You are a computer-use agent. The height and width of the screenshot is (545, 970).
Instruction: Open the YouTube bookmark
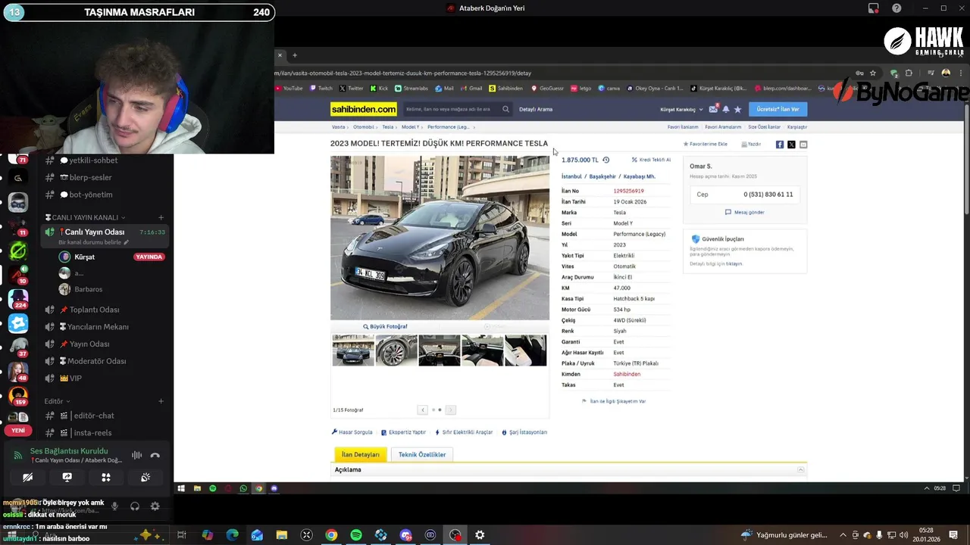click(x=289, y=88)
